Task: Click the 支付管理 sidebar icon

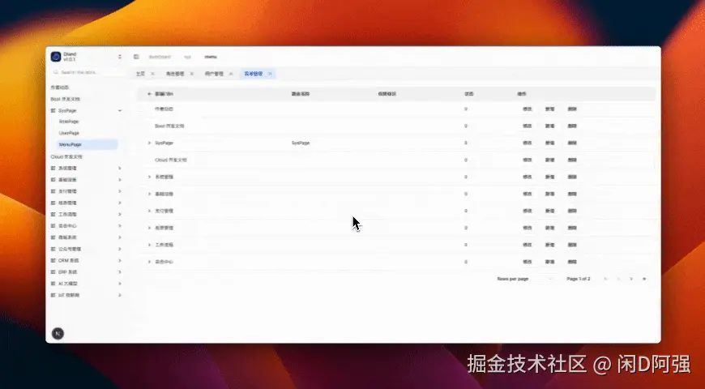Action: pyautogui.click(x=53, y=191)
